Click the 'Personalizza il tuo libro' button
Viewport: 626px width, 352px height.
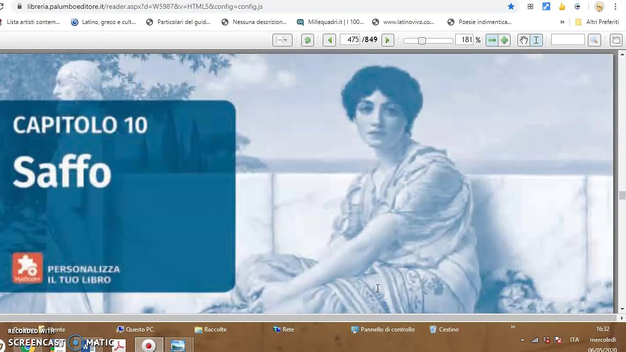tap(84, 274)
